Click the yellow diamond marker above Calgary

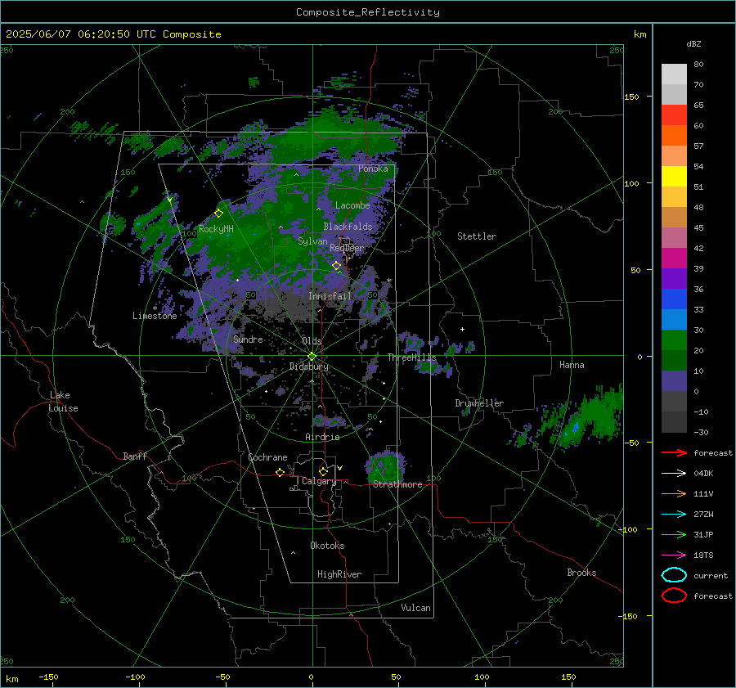coord(323,471)
